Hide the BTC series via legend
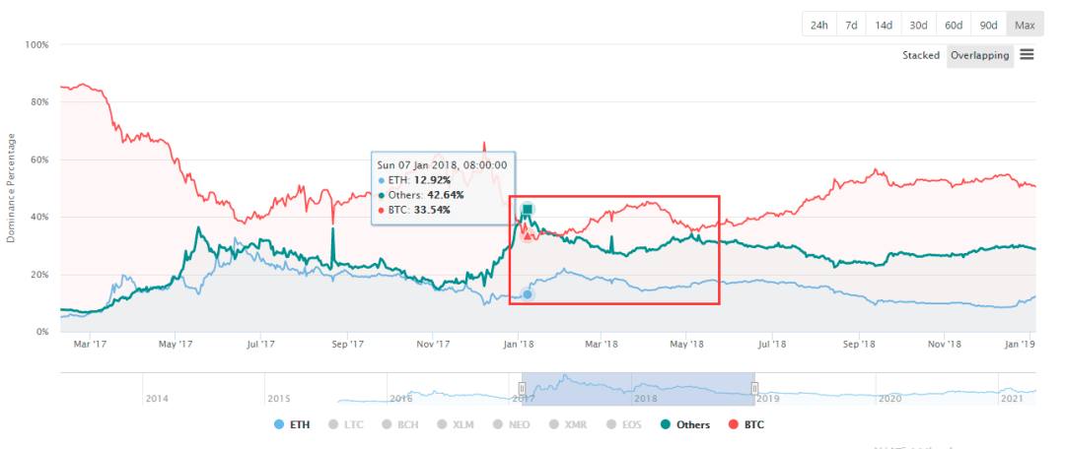The image size is (1065, 449). [x=746, y=424]
